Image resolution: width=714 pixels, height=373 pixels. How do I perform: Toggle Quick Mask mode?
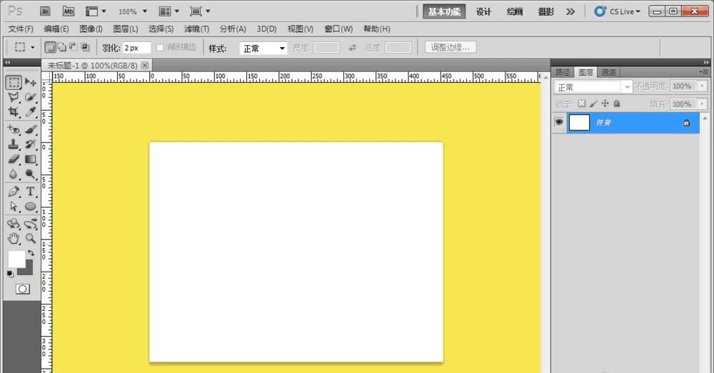[22, 289]
